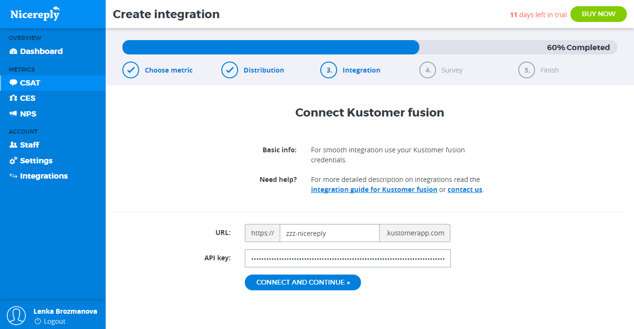Viewport: 634px width, 329px height.
Task: Open the Dashboard page
Action: (53, 52)
